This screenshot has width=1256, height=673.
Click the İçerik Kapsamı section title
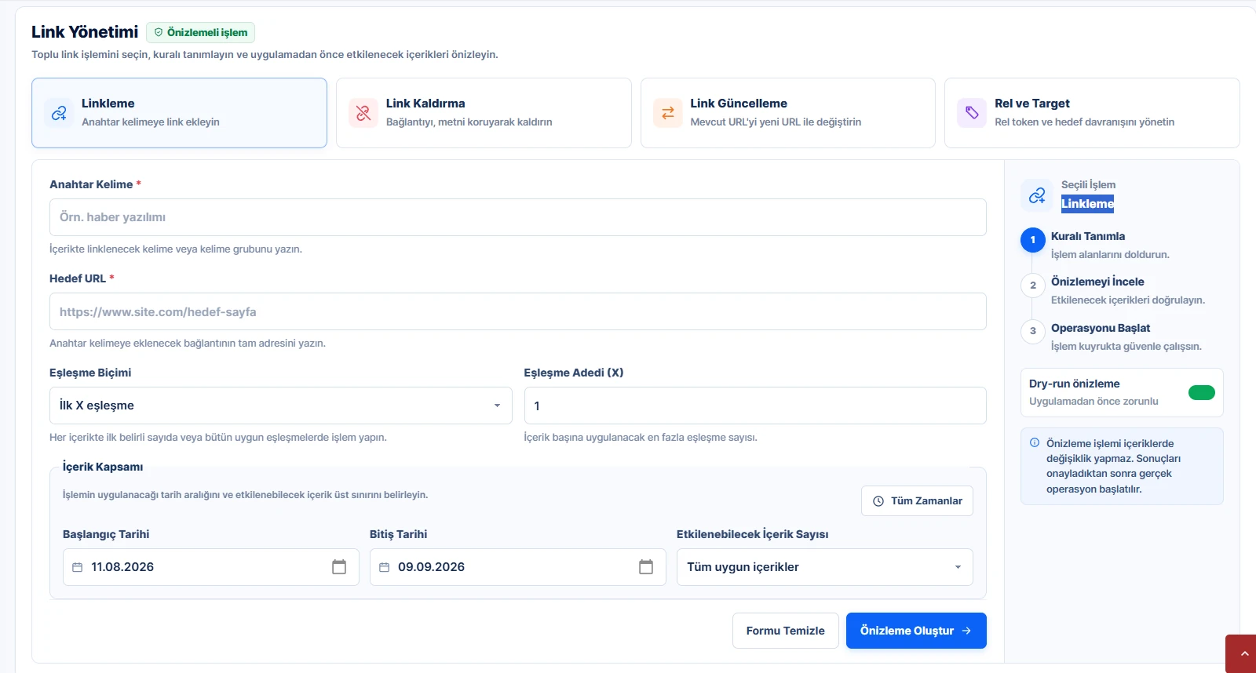pyautogui.click(x=103, y=467)
